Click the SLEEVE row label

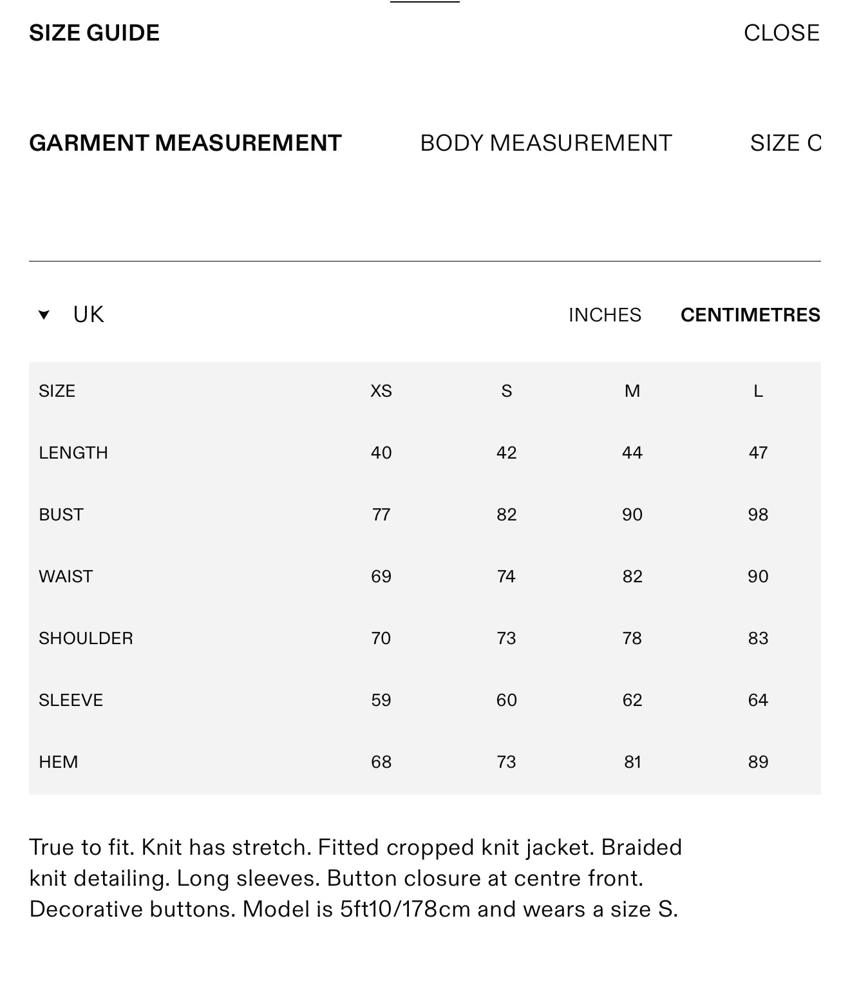(x=71, y=700)
